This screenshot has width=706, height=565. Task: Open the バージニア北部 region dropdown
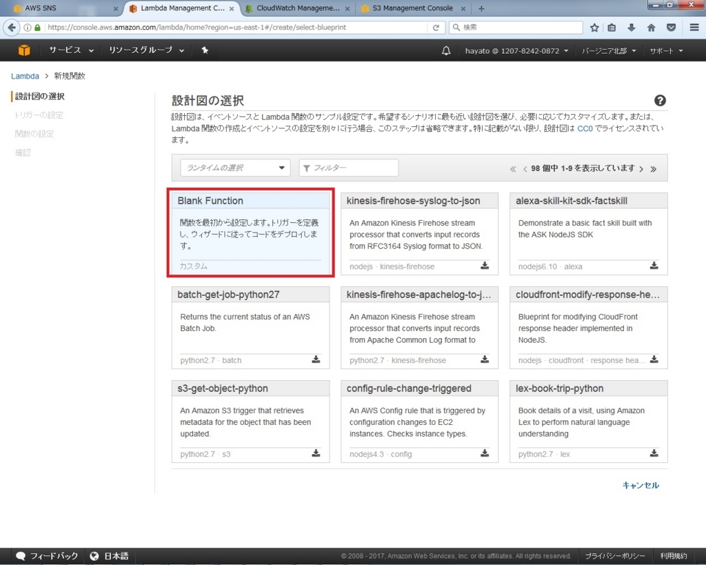tap(609, 50)
